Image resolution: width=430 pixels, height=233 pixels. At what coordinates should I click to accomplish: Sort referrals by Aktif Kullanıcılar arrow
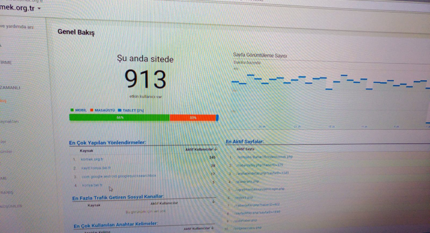pos(216,149)
